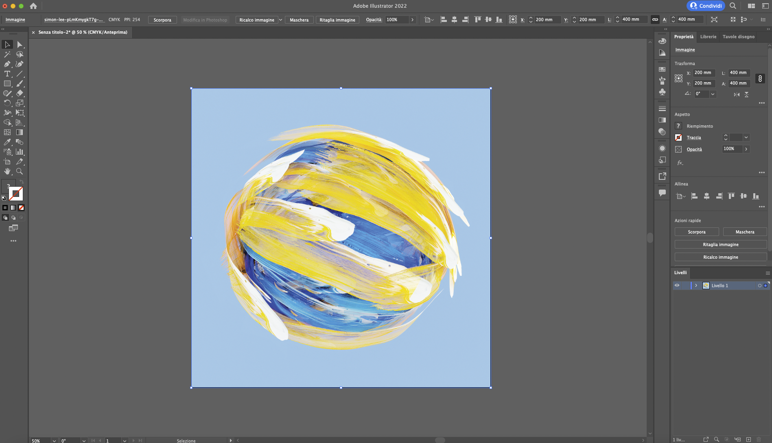Open the Tavole disegno tab
Image resolution: width=772 pixels, height=443 pixels.
pyautogui.click(x=739, y=37)
